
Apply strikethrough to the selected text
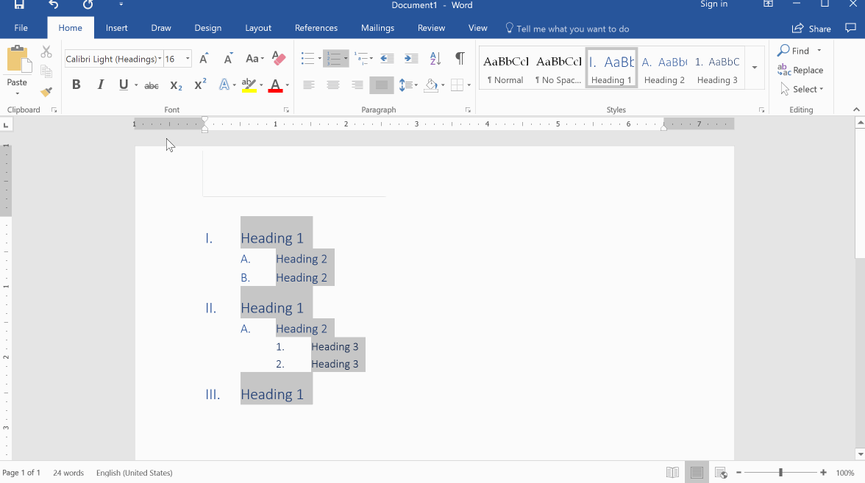[152, 85]
